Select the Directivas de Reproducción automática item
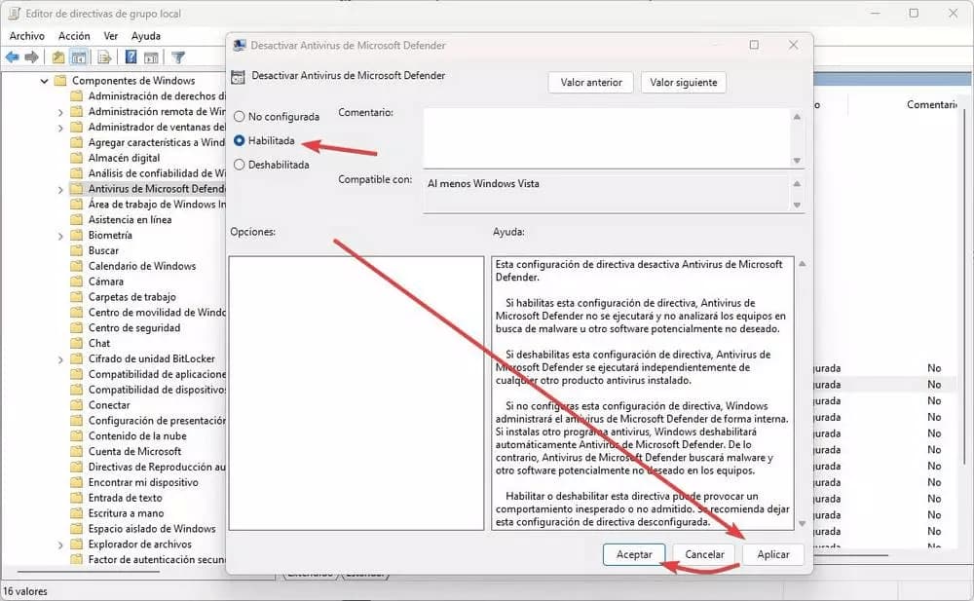Screen dimensions: 974x601 coord(157,467)
